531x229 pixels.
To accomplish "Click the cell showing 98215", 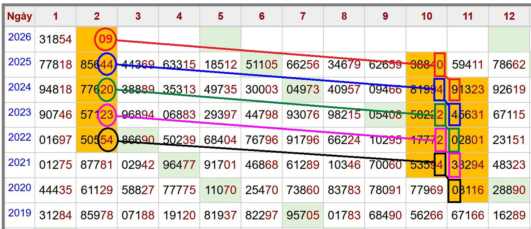I will (344, 115).
